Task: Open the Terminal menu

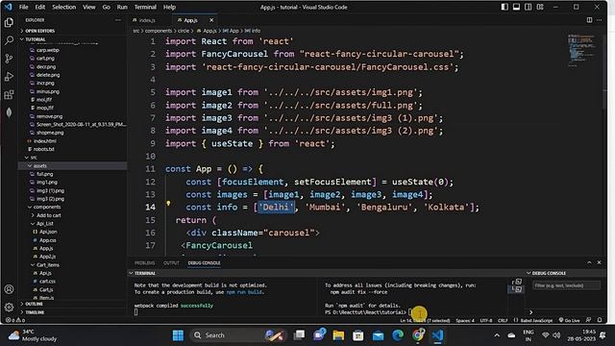Action: (x=145, y=7)
